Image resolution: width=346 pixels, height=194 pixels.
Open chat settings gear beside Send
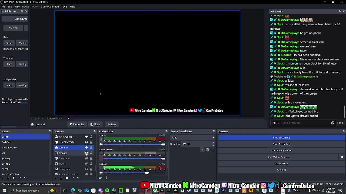coord(333,123)
